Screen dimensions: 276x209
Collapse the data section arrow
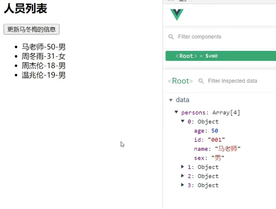171,100
